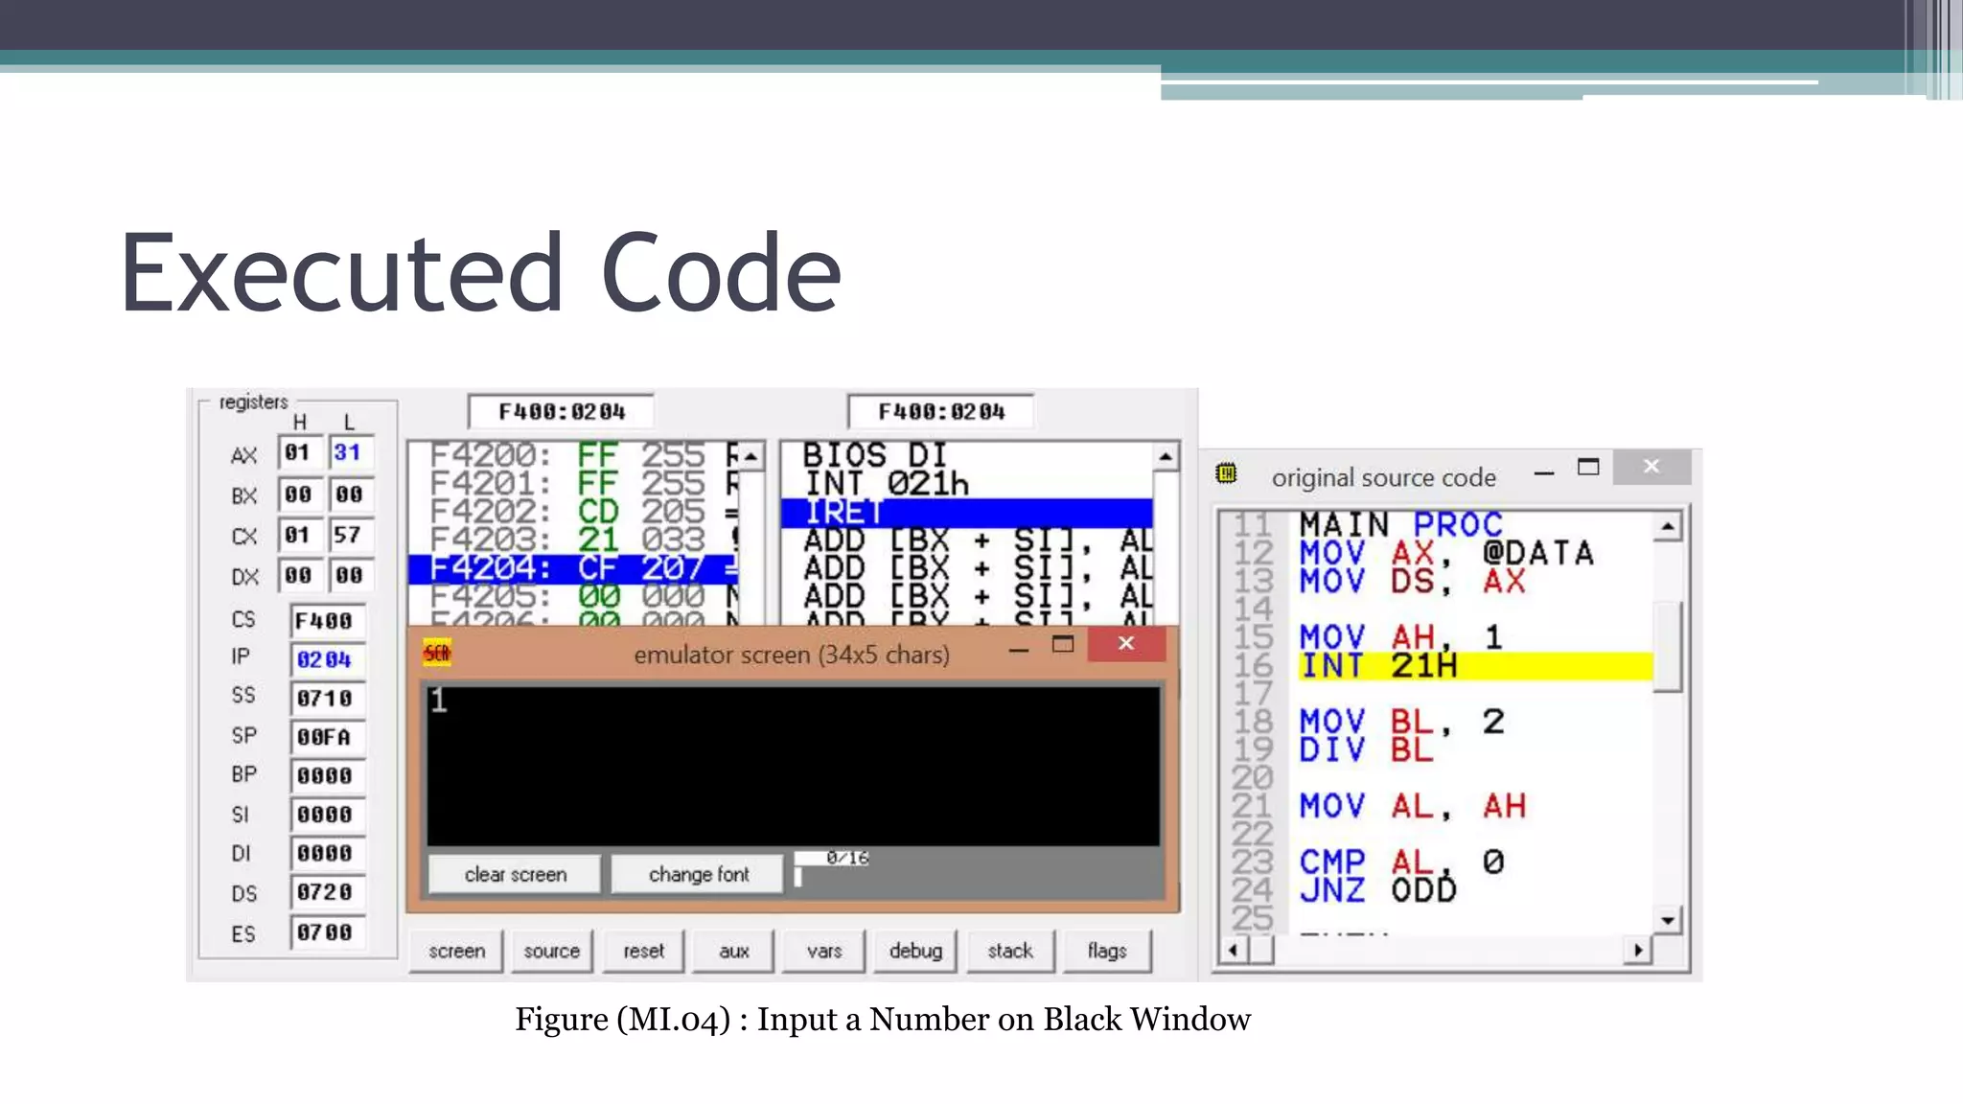This screenshot has height=1104, width=1963.
Task: Select source line MOV AX, @DATA
Action: tap(1446, 553)
